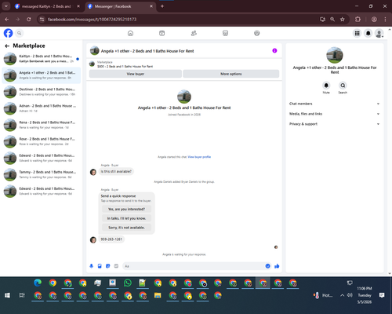Screen dimensions: 392x314
Task: Open the Windows notification center icon
Action: 382,295
